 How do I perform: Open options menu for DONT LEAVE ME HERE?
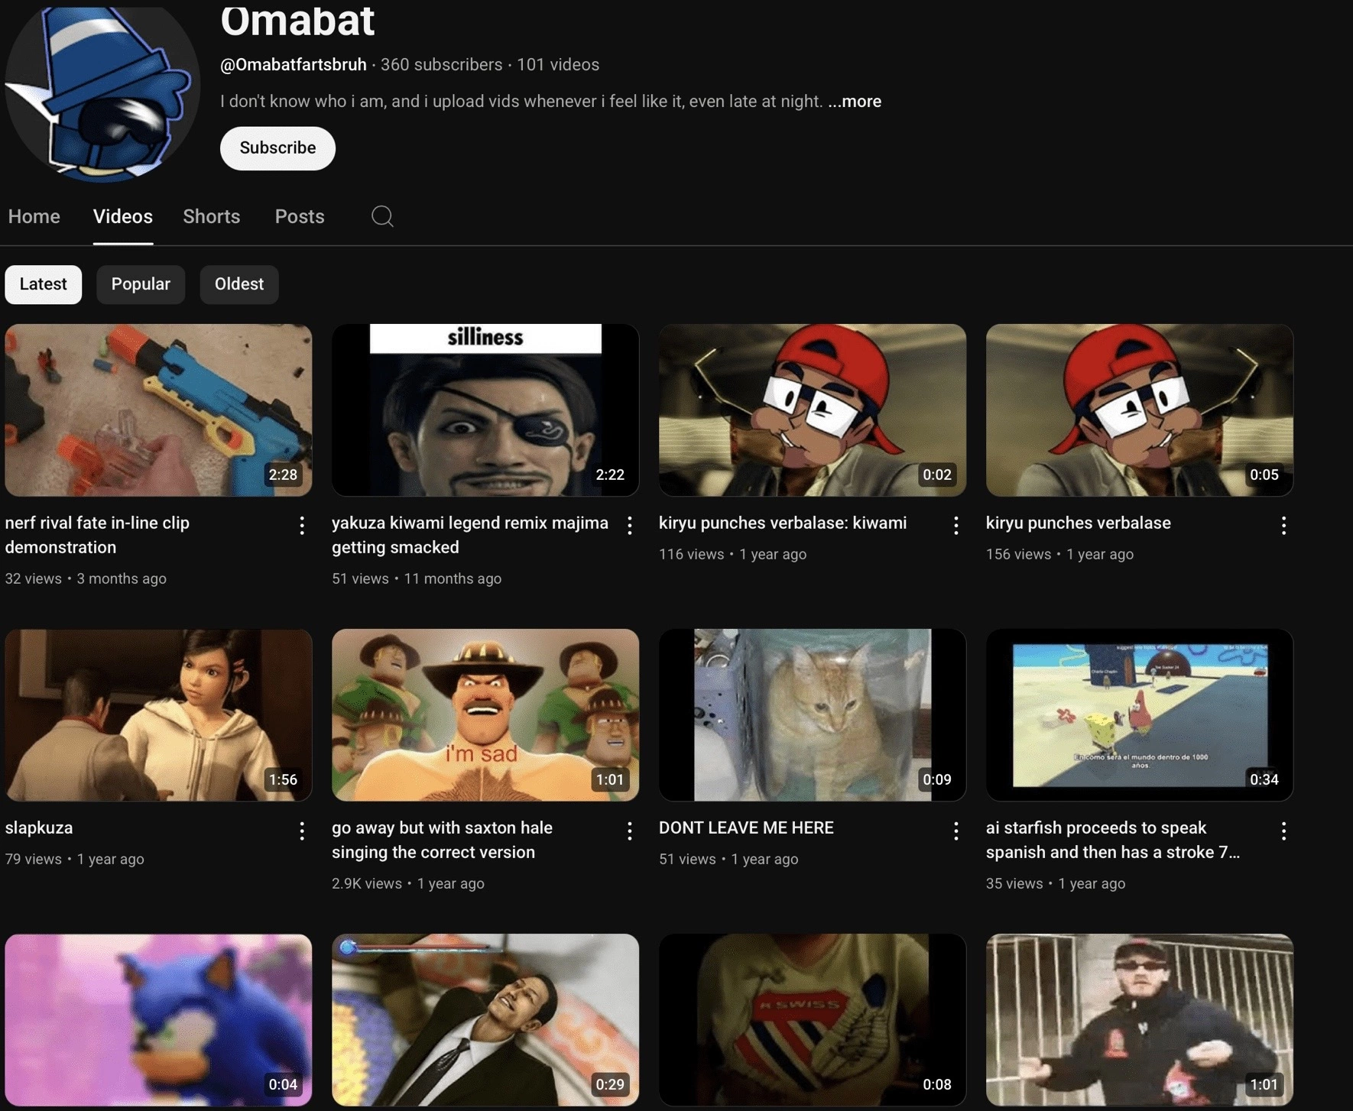coord(956,831)
